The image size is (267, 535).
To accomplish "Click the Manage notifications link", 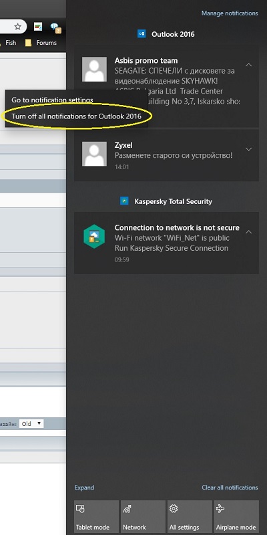I will click(x=230, y=13).
